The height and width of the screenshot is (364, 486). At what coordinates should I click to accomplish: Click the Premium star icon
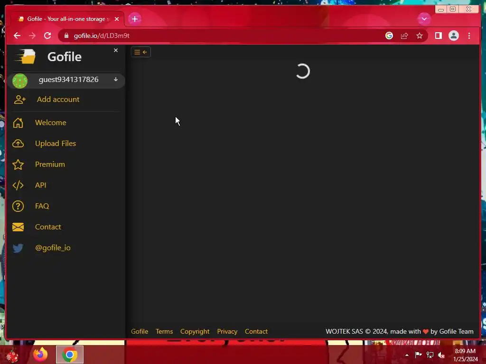tap(18, 164)
